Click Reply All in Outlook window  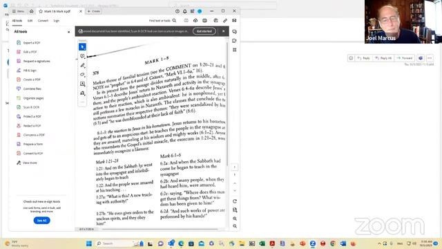click(383, 58)
